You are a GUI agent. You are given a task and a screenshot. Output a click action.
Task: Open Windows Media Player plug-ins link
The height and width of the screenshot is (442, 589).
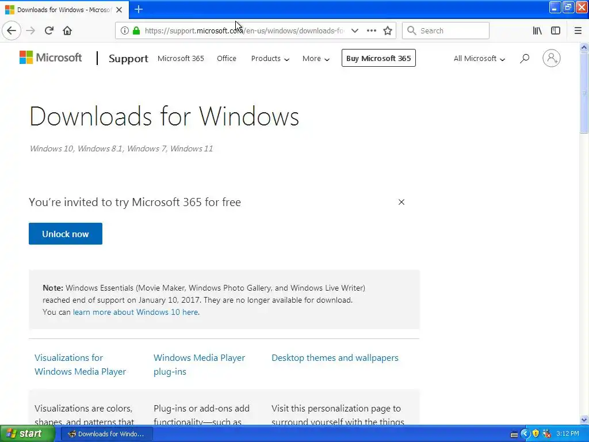coord(199,364)
